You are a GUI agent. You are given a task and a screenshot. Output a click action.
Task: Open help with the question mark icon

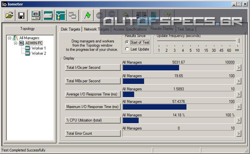pyautogui.click(x=168, y=15)
